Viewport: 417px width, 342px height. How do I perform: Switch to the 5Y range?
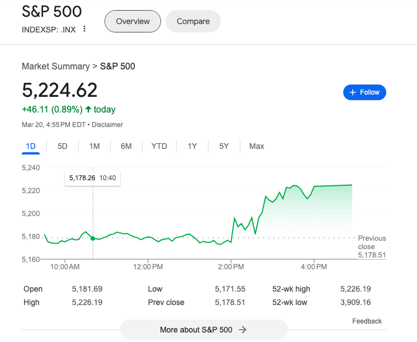tap(224, 146)
